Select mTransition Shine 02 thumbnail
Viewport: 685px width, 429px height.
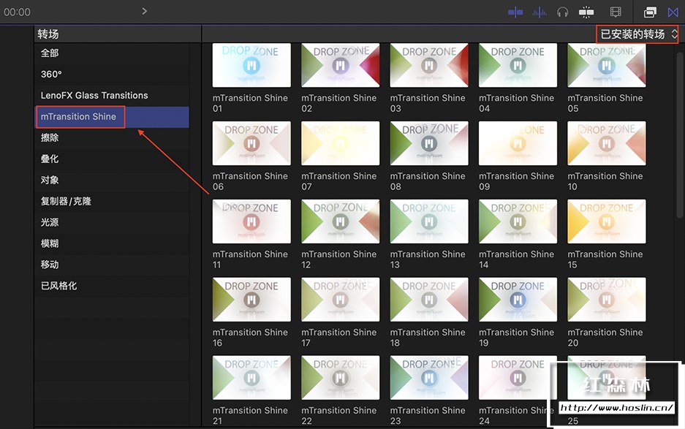click(x=341, y=65)
